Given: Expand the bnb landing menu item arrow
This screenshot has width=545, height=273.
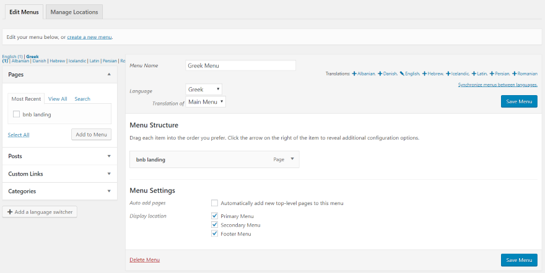Looking at the screenshot, I should (292, 159).
